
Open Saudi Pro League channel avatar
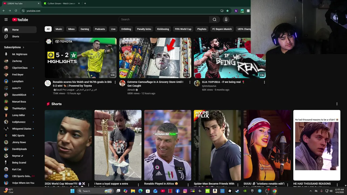coord(48,83)
